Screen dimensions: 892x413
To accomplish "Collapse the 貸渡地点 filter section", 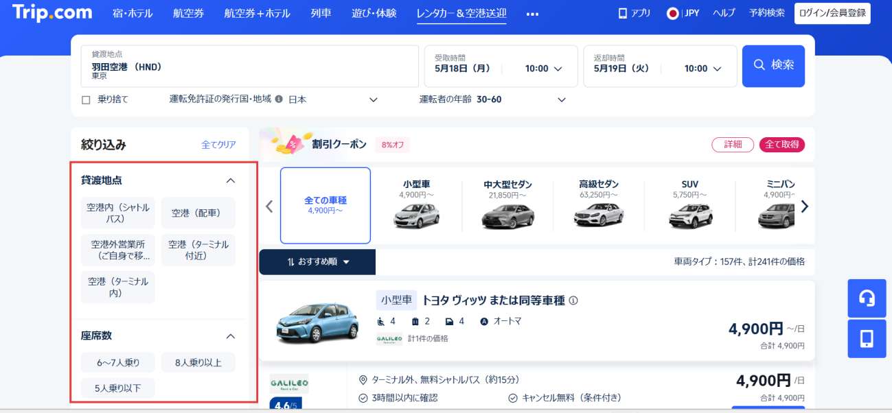I will 231,180.
